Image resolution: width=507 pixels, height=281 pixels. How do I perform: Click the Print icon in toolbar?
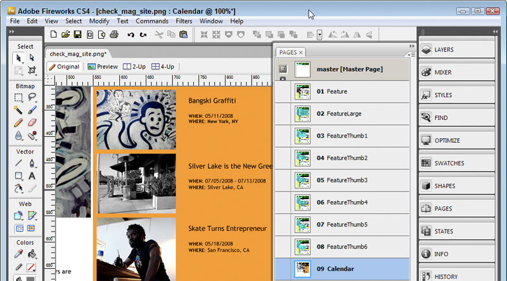tap(114, 34)
